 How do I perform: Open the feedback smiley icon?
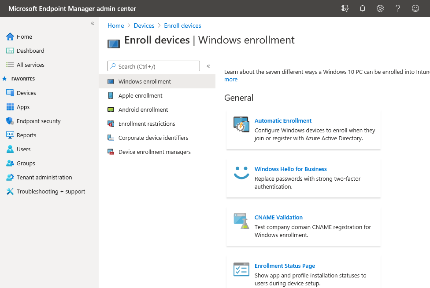pos(415,8)
